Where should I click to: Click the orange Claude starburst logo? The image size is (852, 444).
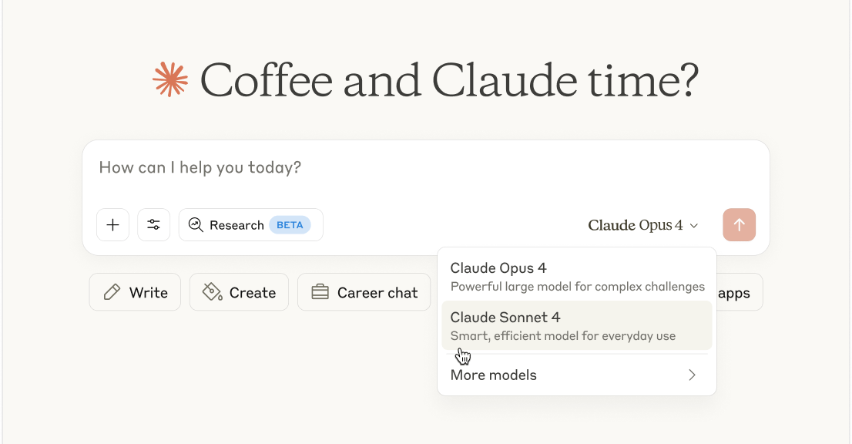pyautogui.click(x=170, y=79)
